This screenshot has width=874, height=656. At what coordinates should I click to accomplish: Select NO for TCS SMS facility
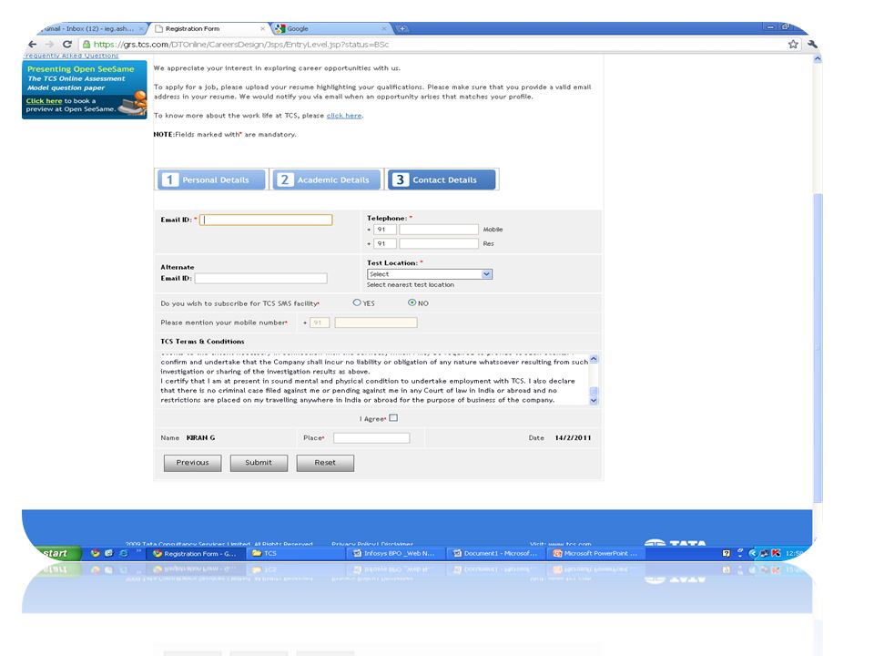(x=412, y=302)
